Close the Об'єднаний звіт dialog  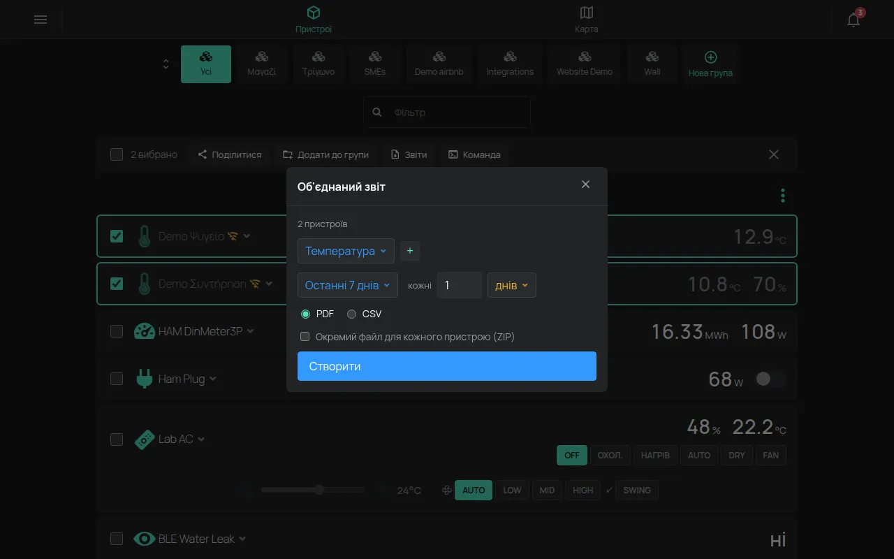585,184
